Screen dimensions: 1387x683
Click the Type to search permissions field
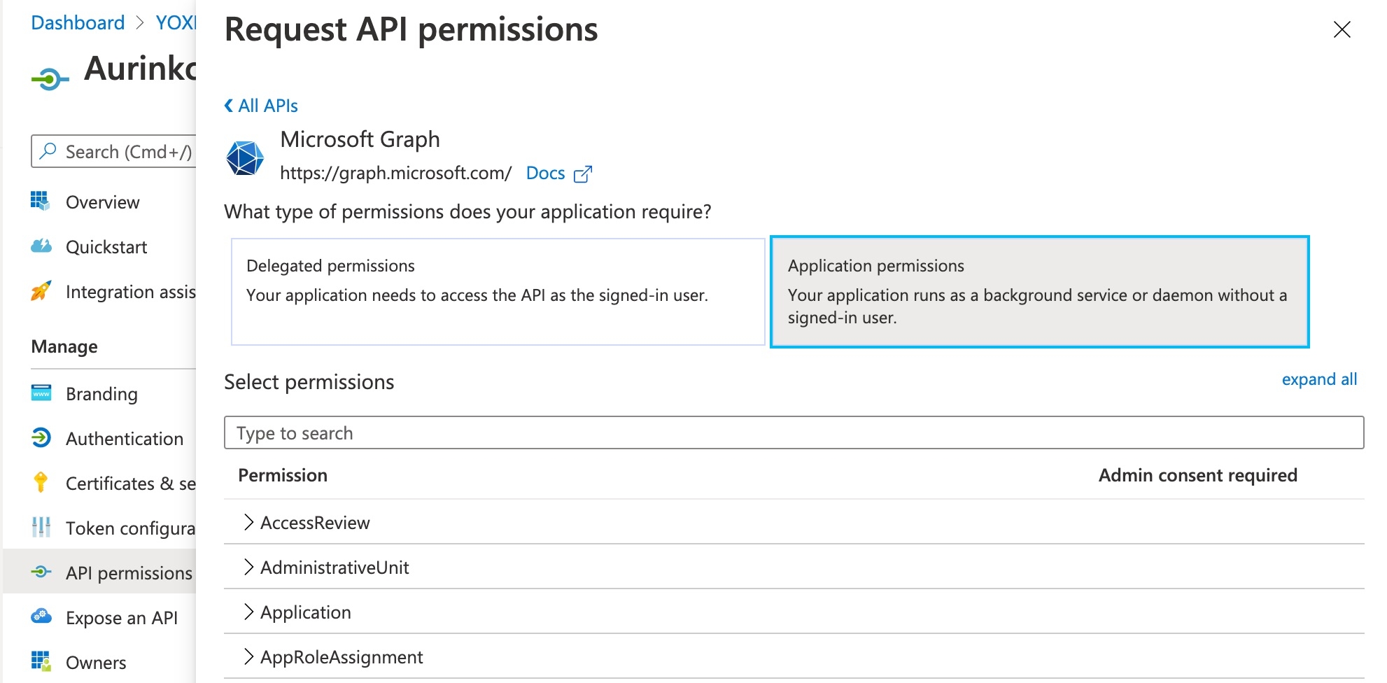click(794, 432)
